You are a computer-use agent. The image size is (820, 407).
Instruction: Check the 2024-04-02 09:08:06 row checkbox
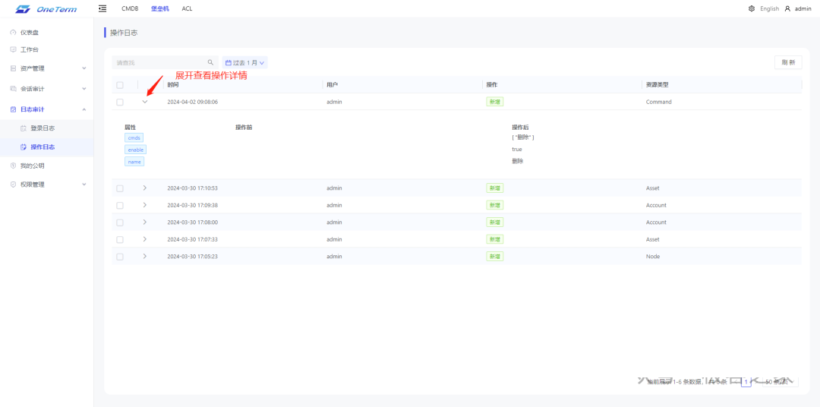pos(120,102)
